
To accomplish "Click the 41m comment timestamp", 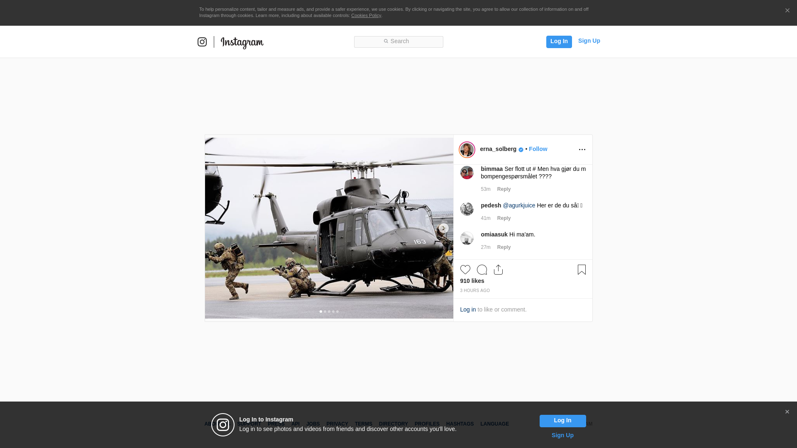I will coord(486,218).
